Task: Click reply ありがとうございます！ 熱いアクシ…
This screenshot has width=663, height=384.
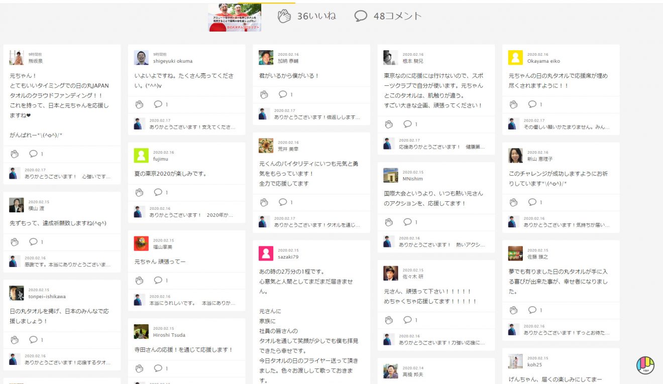Action: tap(442, 245)
